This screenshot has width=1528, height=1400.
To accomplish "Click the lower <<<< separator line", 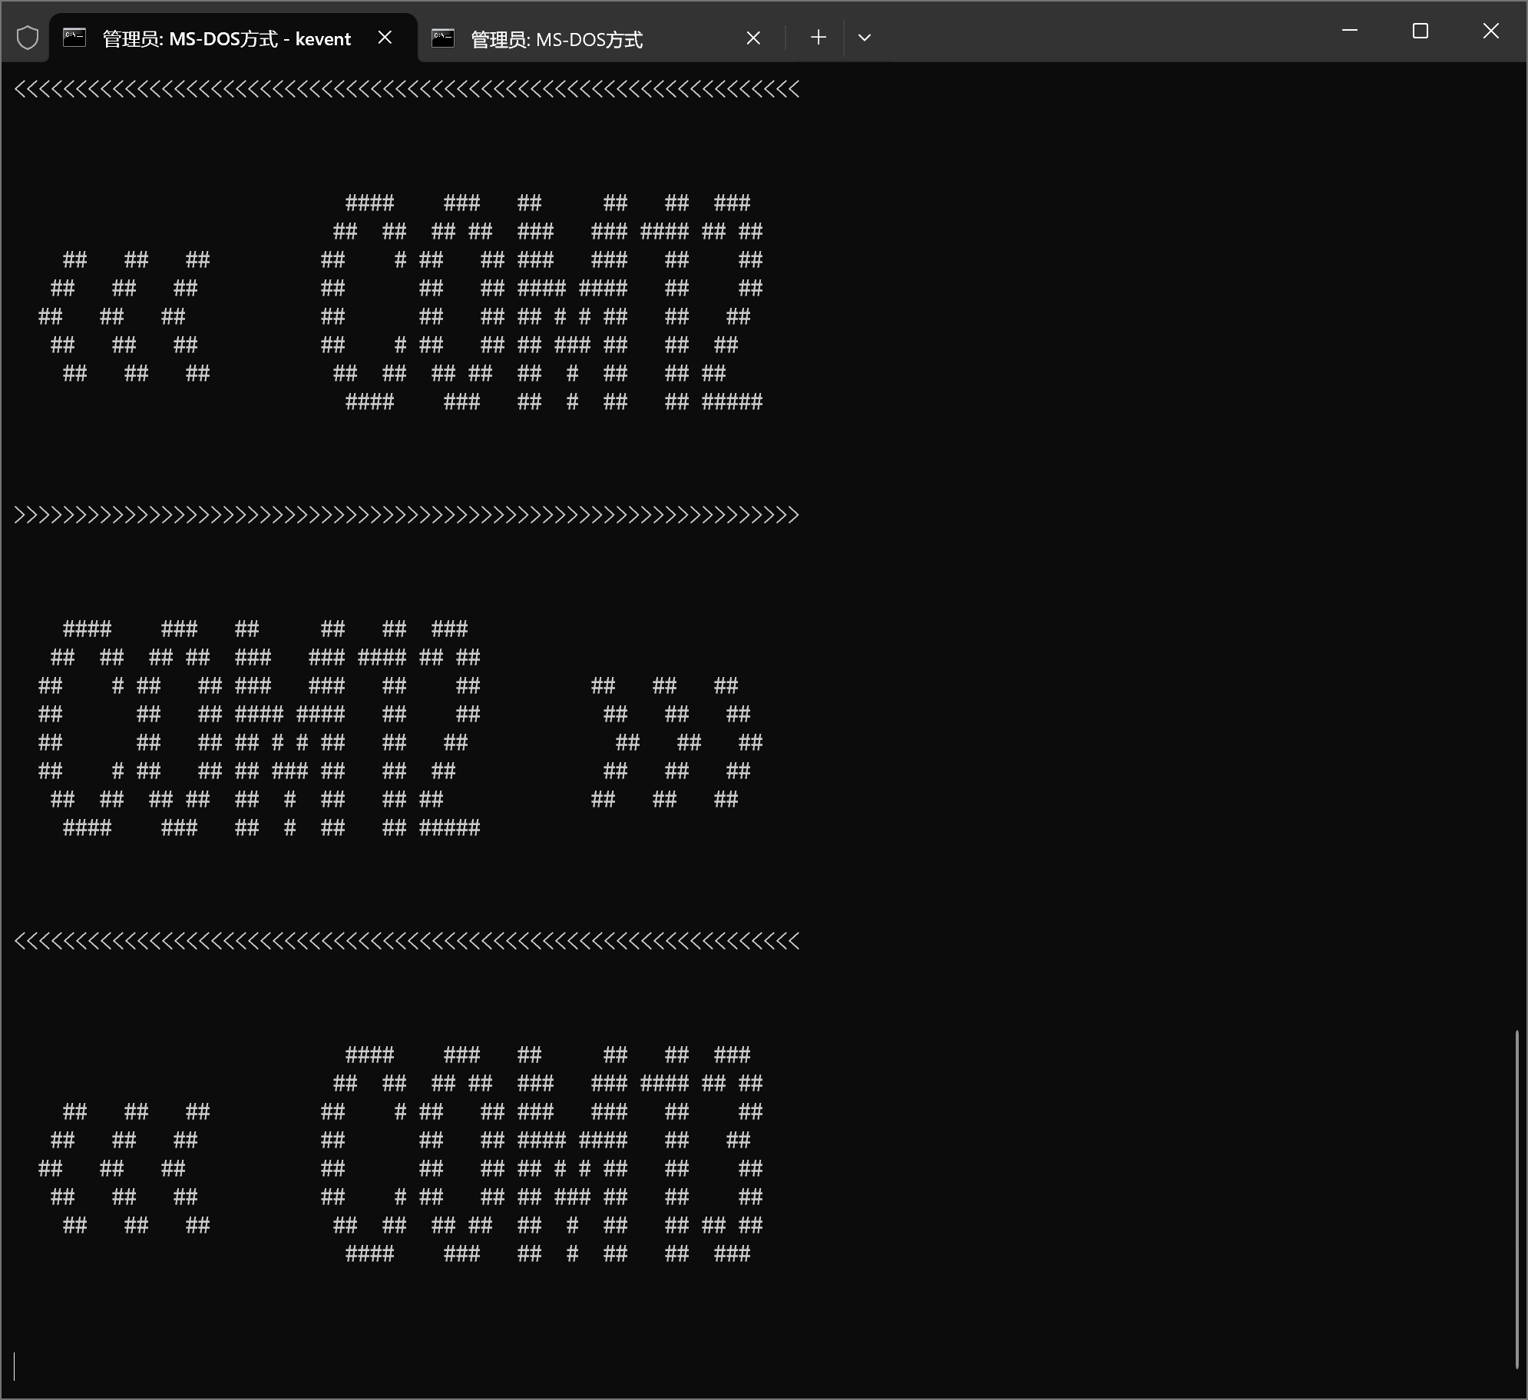I will (407, 941).
